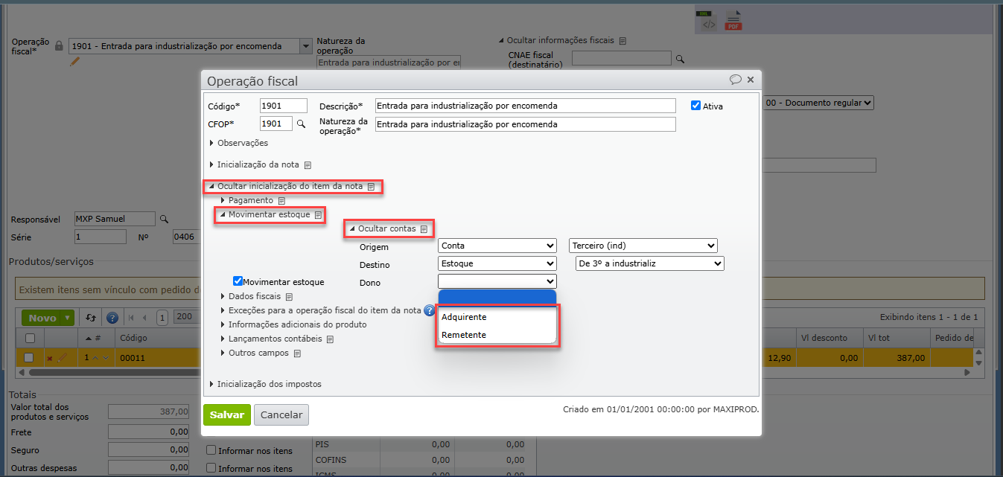Open the comment bubble in the dialog header
This screenshot has width=1003, height=477.
click(735, 80)
